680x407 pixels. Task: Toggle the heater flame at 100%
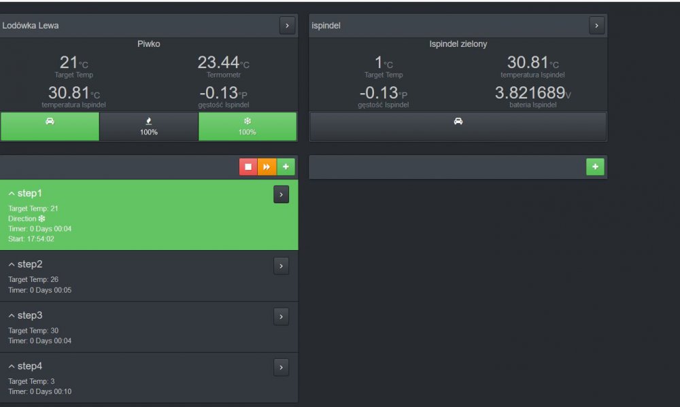point(149,126)
